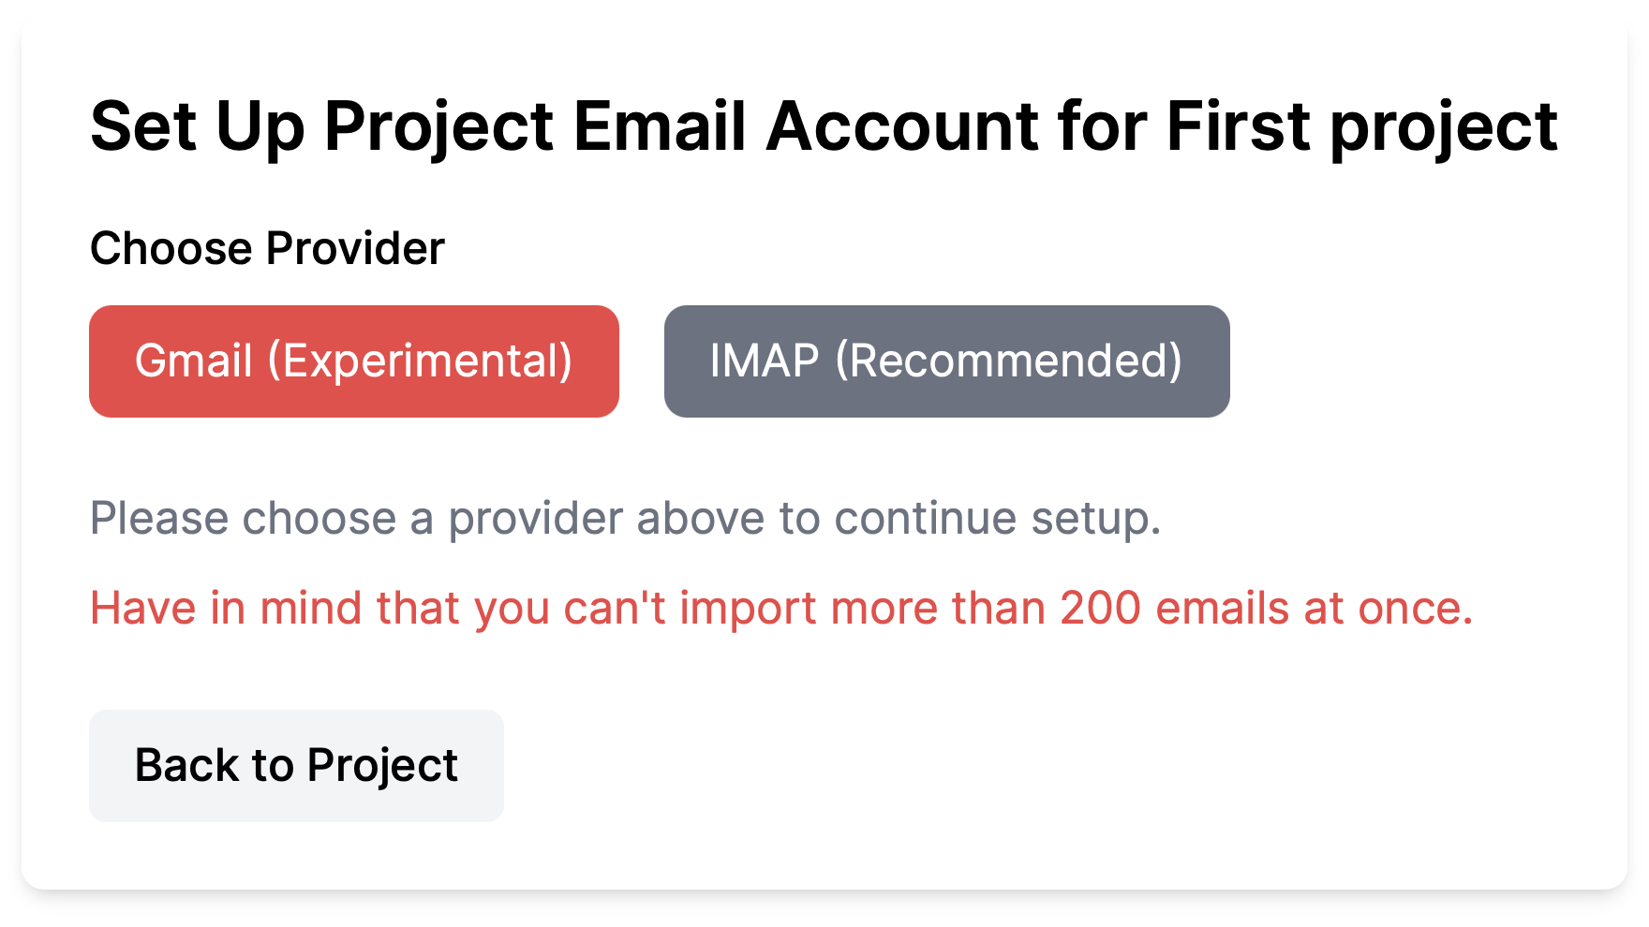Viewport: 1649px width, 927px height.
Task: Click "First project" in the page title
Action: [1361, 127]
